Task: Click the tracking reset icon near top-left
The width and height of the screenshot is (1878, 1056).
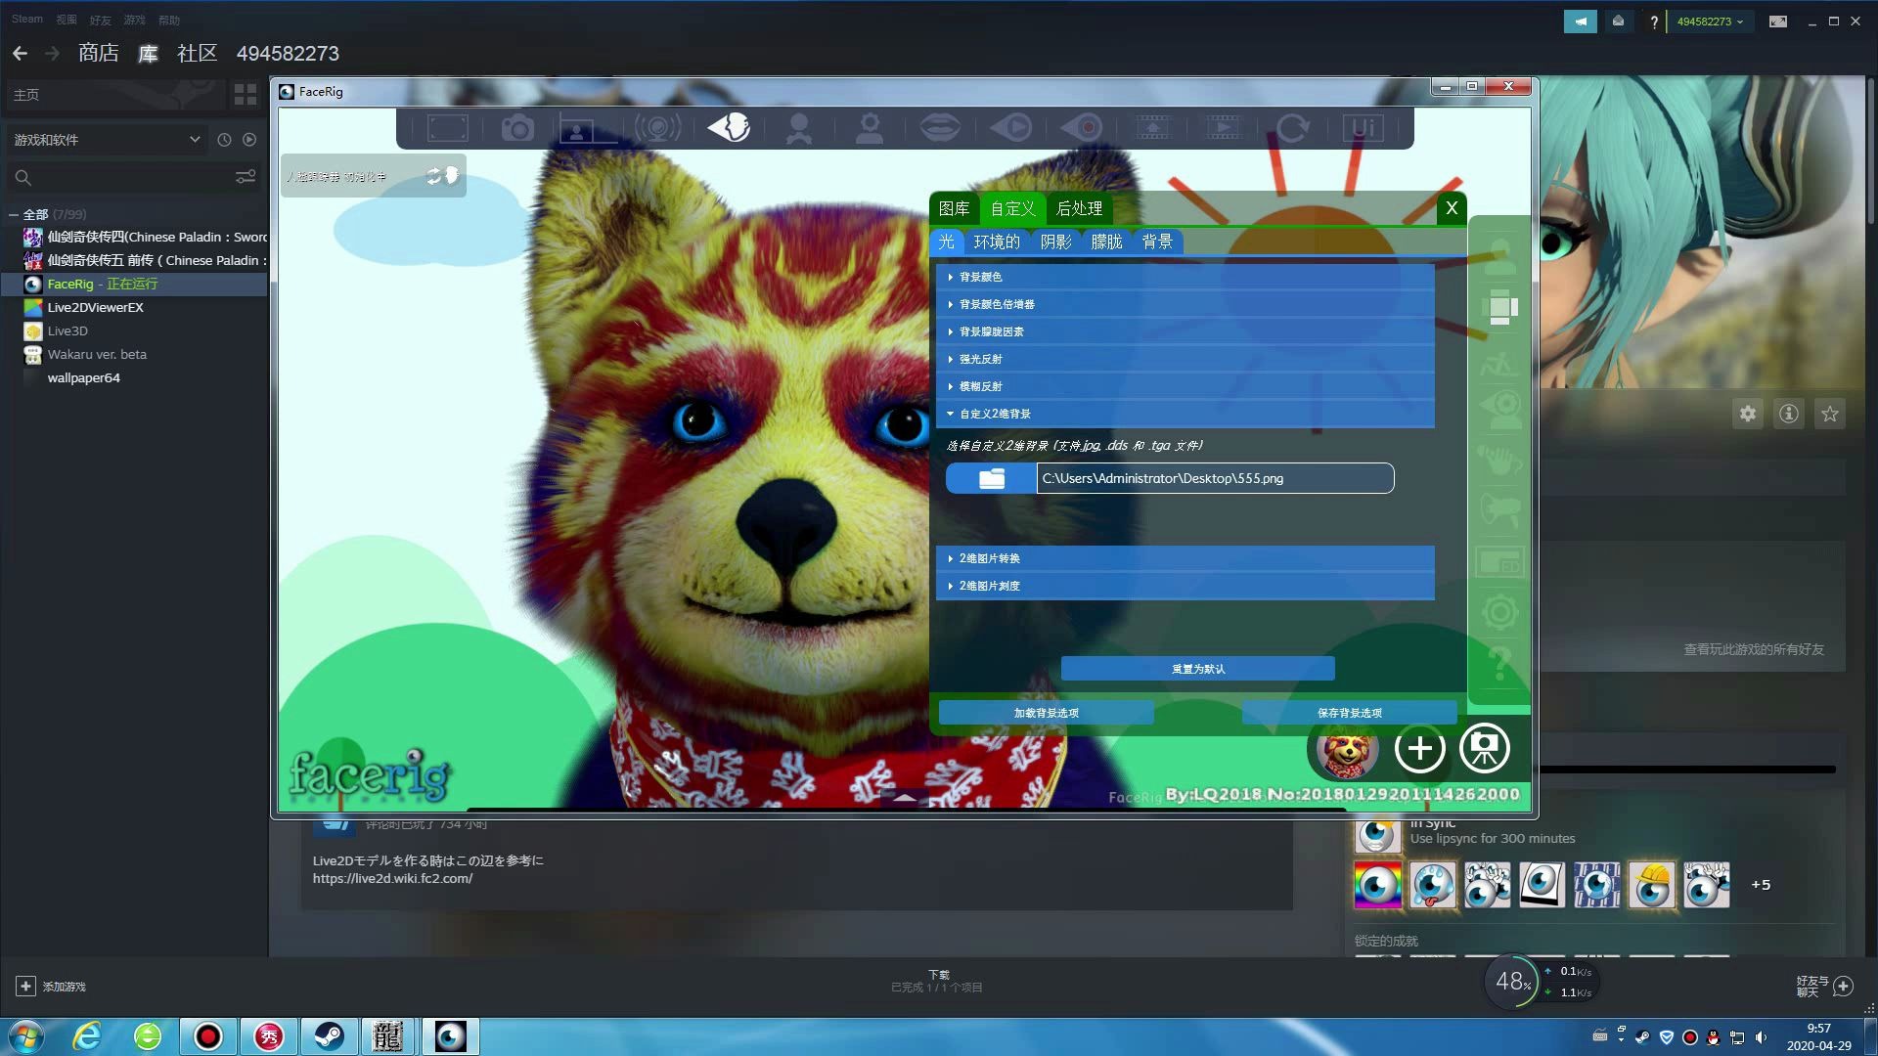Action: click(442, 176)
